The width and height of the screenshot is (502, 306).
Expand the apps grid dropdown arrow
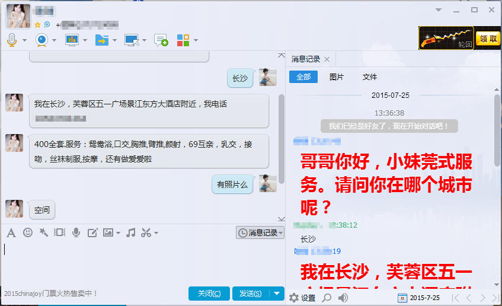[196, 40]
